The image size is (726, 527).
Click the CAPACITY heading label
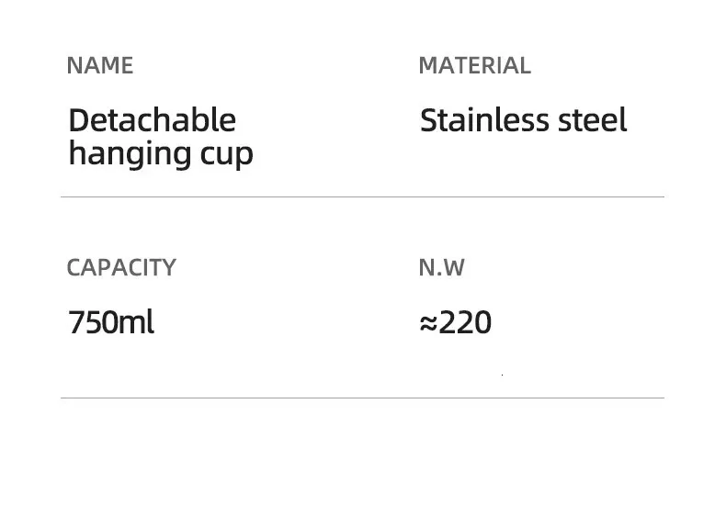(x=120, y=267)
